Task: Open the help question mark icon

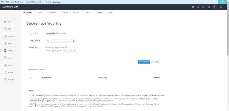Action: point(209,7)
